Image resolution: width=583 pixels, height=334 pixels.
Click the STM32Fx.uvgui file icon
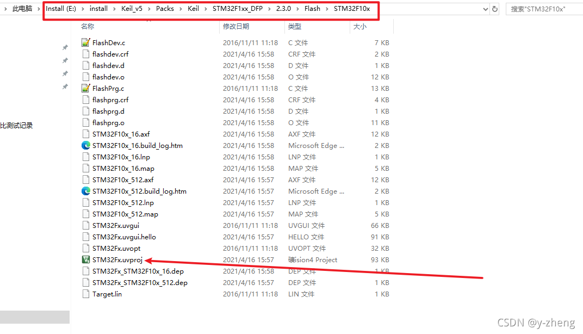click(x=86, y=225)
